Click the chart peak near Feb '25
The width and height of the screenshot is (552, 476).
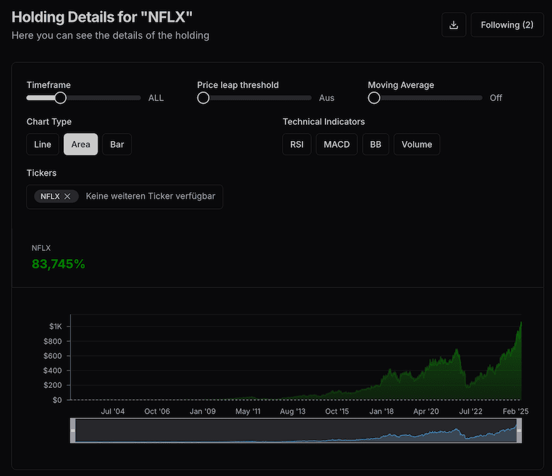[x=520, y=324]
